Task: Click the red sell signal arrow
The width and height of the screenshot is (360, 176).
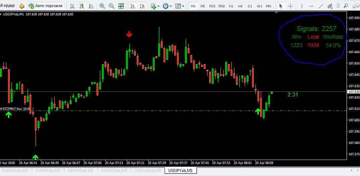Action: pyautogui.click(x=129, y=34)
